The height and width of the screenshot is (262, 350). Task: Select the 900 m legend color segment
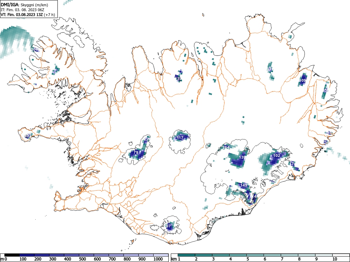coord(146,255)
